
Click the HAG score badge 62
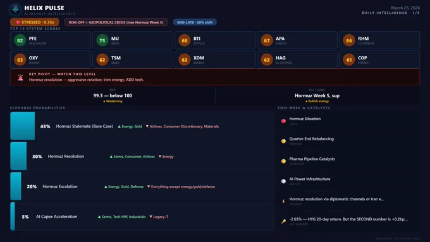[267, 60]
